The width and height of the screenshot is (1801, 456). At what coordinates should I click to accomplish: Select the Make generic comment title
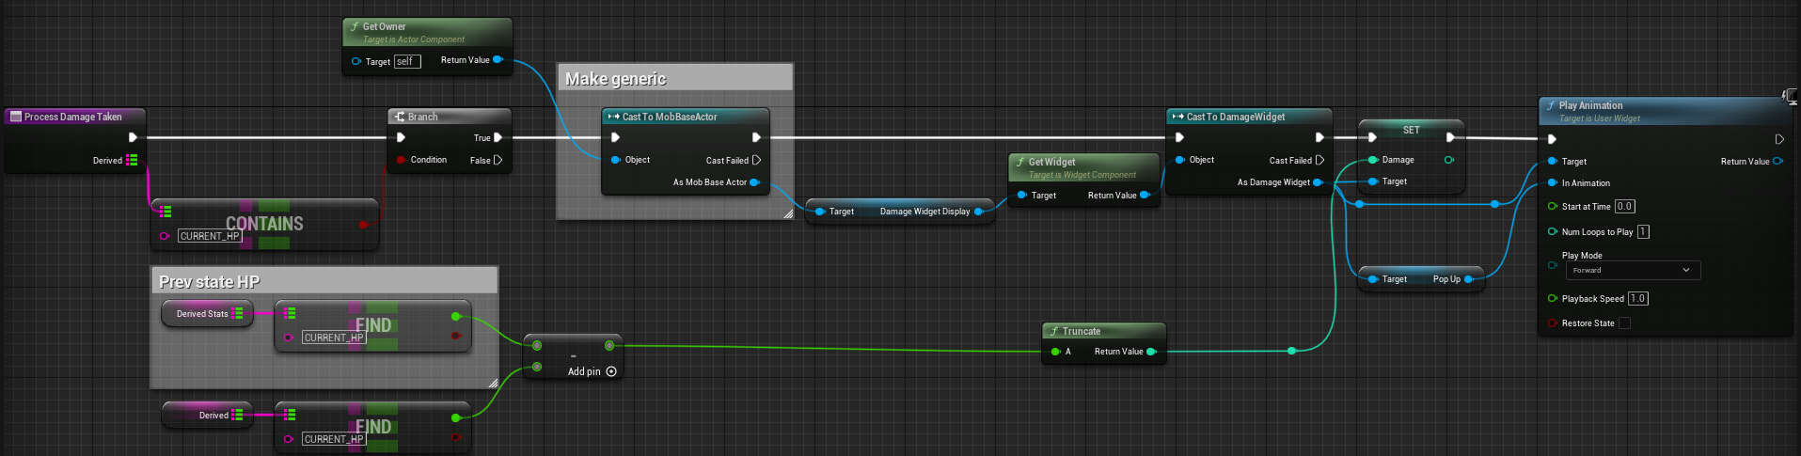click(x=615, y=79)
